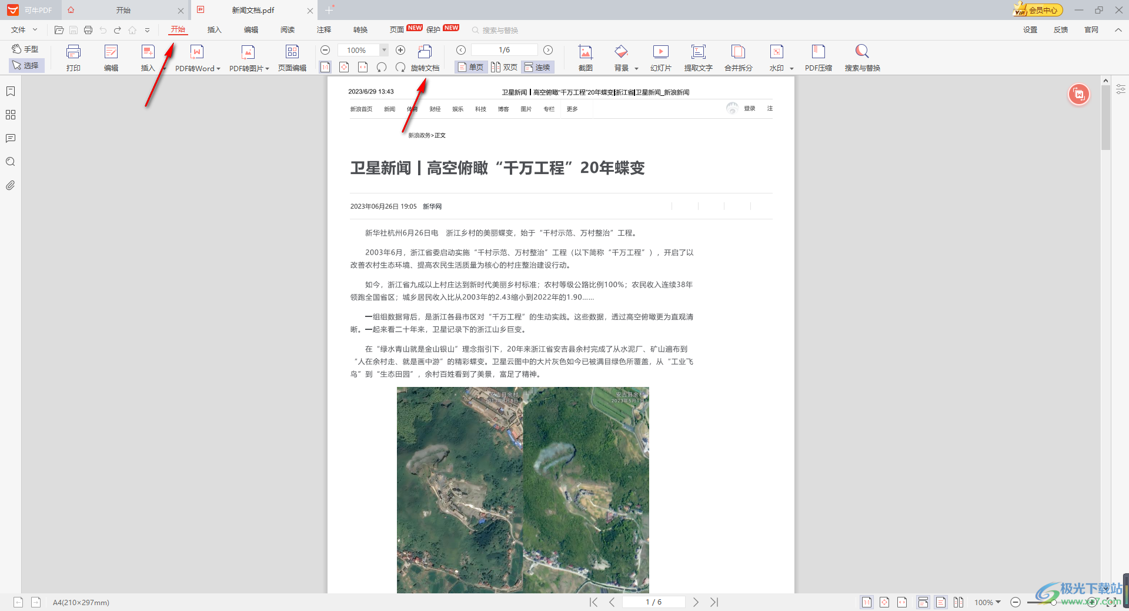Zoom out using ribbon minus icon
Image resolution: width=1129 pixels, height=611 pixels.
[325, 50]
